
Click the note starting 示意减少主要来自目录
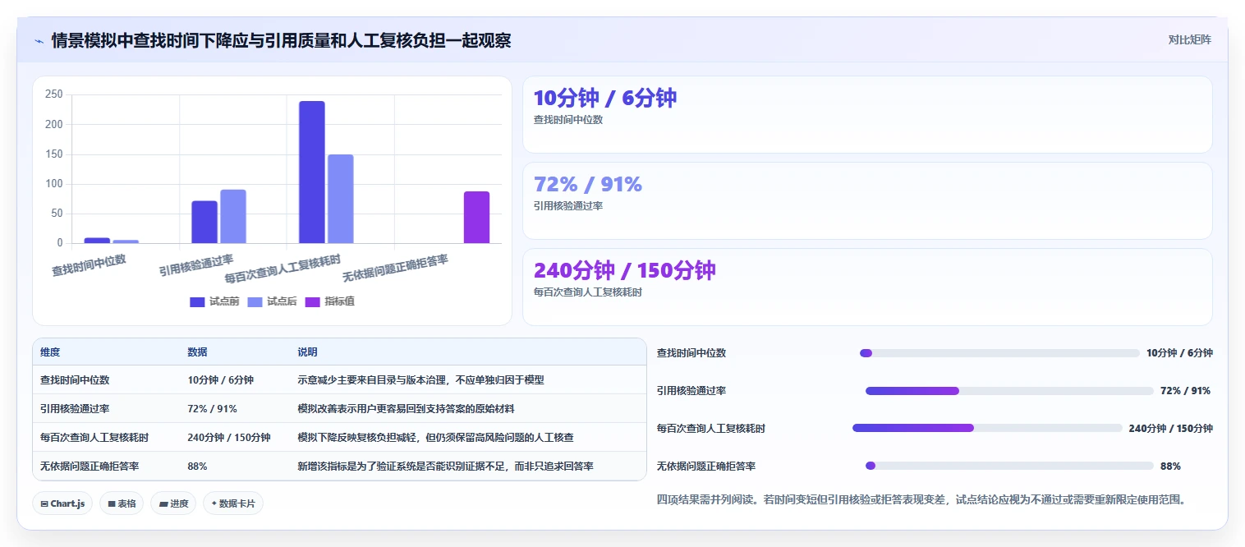tap(420, 380)
